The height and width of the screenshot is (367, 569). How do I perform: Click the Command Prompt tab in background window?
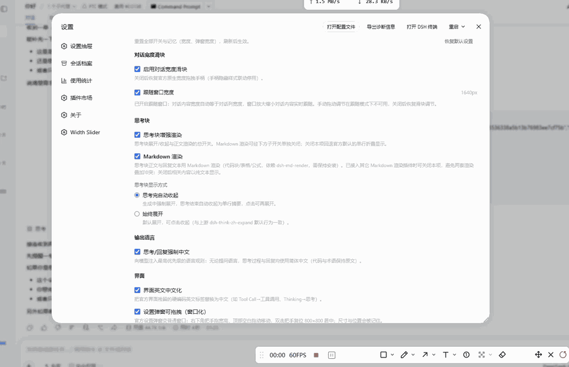[176, 6]
